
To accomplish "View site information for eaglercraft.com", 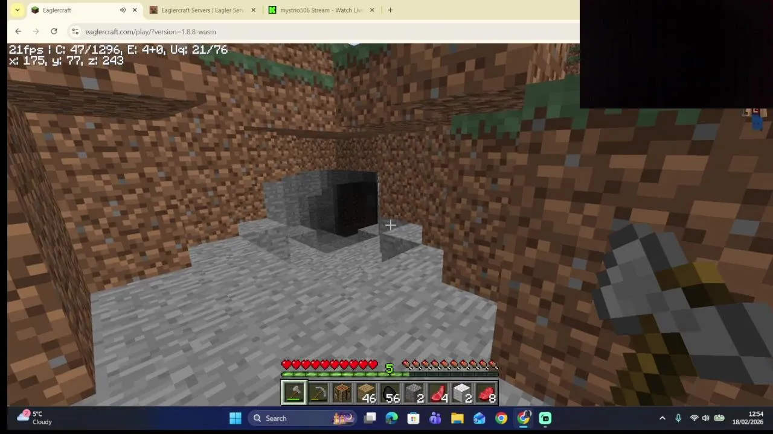I will pyautogui.click(x=75, y=31).
